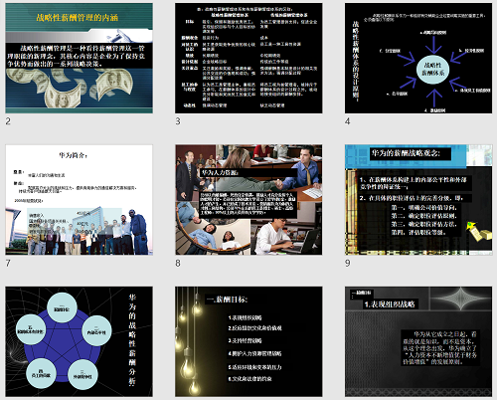Open slide 4 with the blue arrows diagram

(418, 58)
